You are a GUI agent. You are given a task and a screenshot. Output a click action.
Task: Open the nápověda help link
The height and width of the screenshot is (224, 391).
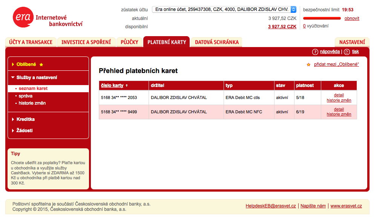pos(330,52)
